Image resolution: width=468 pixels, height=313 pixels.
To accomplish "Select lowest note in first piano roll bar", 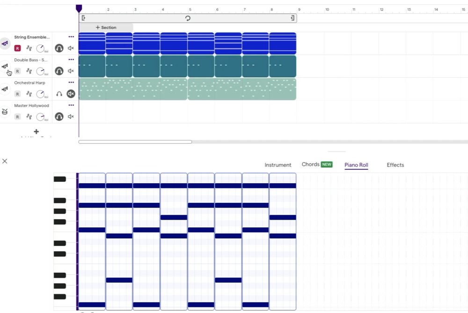I will 92,305.
